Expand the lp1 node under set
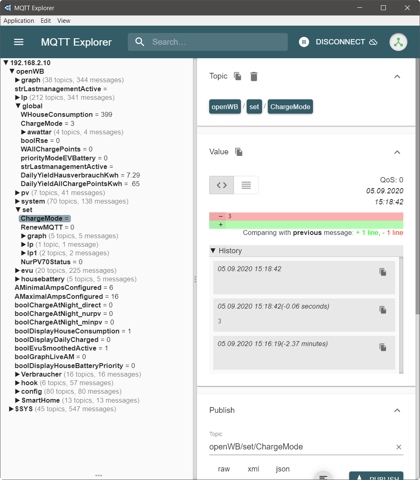420x480 pixels. pyautogui.click(x=24, y=253)
